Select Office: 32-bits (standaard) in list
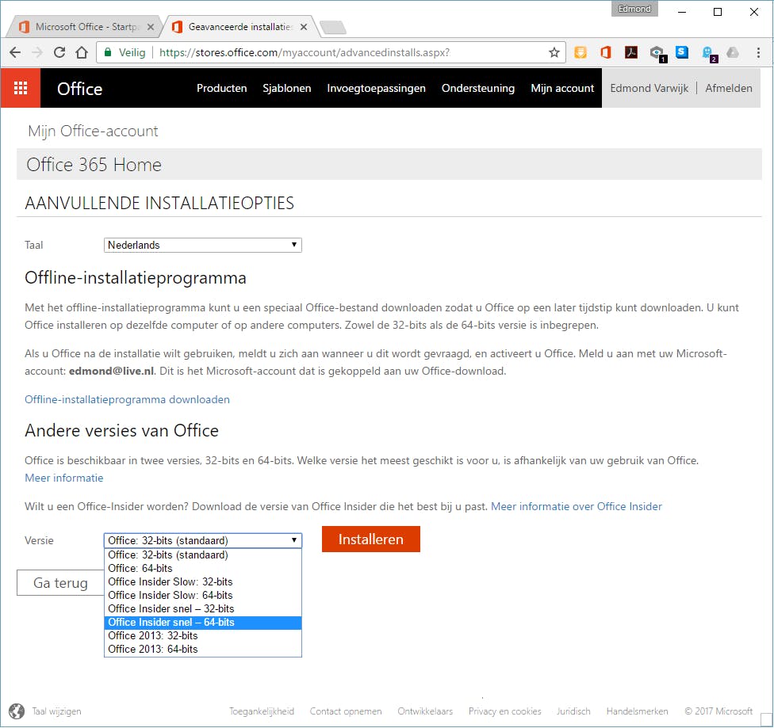The height and width of the screenshot is (728, 774). click(x=203, y=555)
